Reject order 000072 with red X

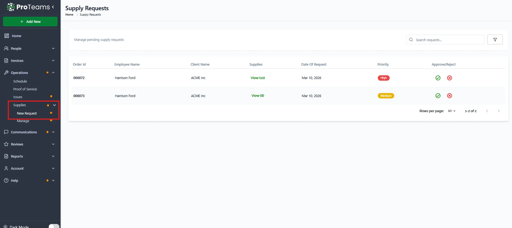[x=449, y=78]
